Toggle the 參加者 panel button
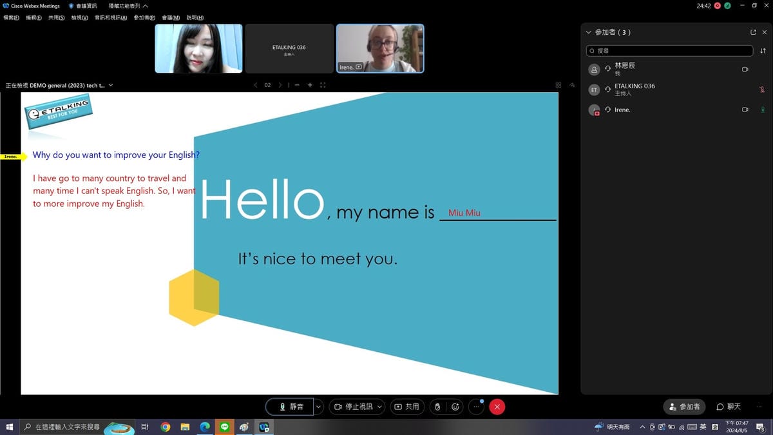The width and height of the screenshot is (773, 435). (x=684, y=407)
